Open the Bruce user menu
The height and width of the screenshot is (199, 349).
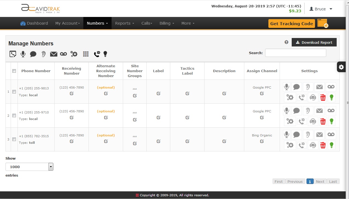[321, 9]
